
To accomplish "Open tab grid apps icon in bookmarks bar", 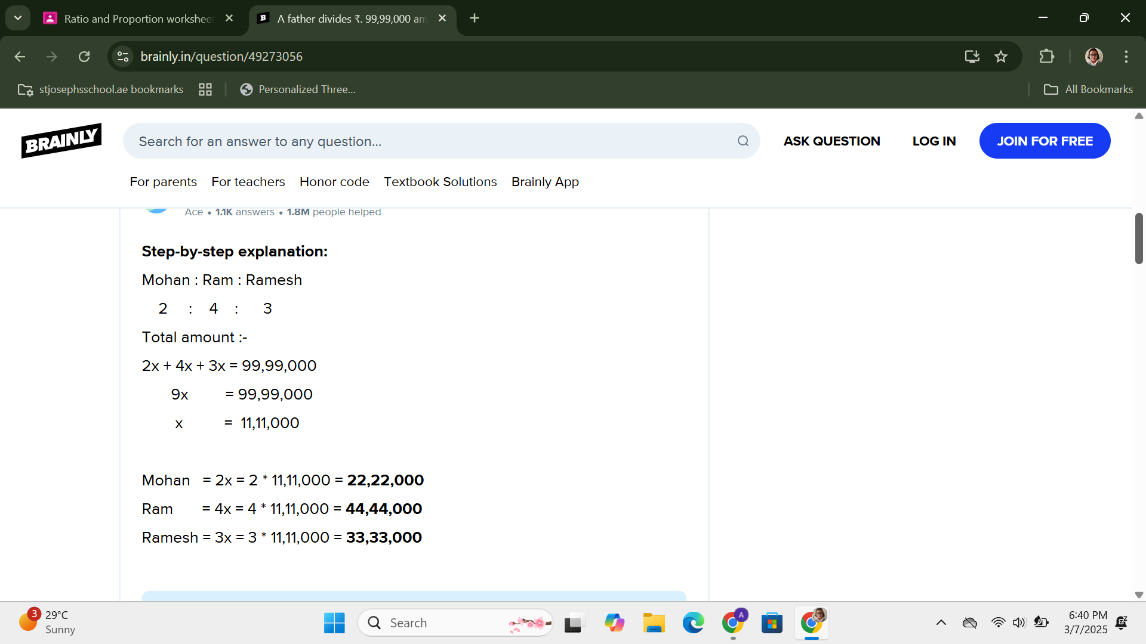I will [x=205, y=89].
